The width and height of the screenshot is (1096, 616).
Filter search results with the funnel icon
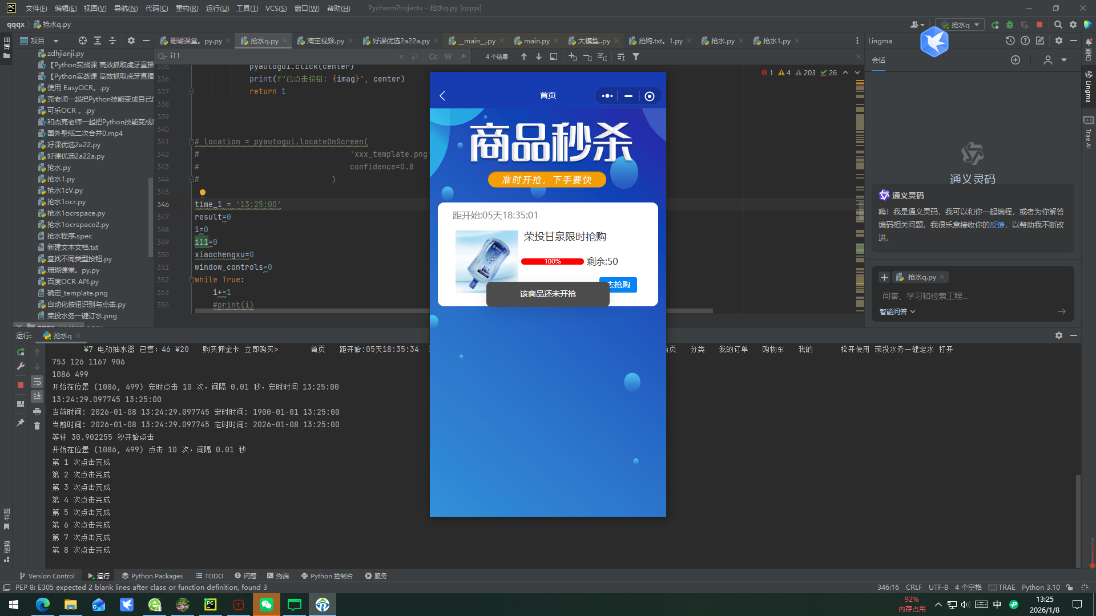tap(636, 56)
